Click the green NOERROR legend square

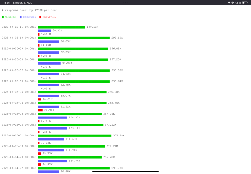point(3,17)
